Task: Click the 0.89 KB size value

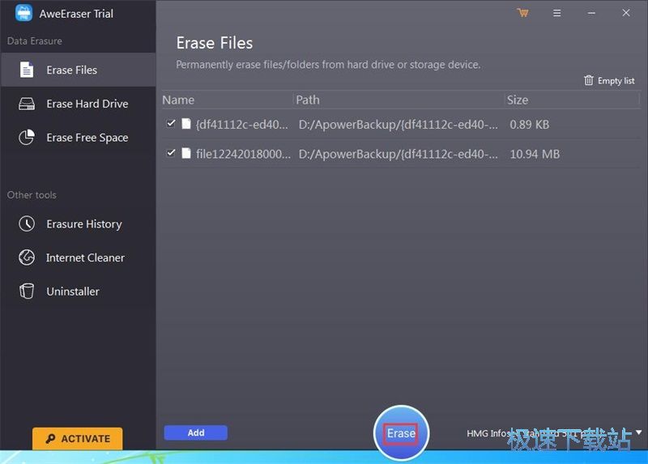Action: pyautogui.click(x=530, y=125)
